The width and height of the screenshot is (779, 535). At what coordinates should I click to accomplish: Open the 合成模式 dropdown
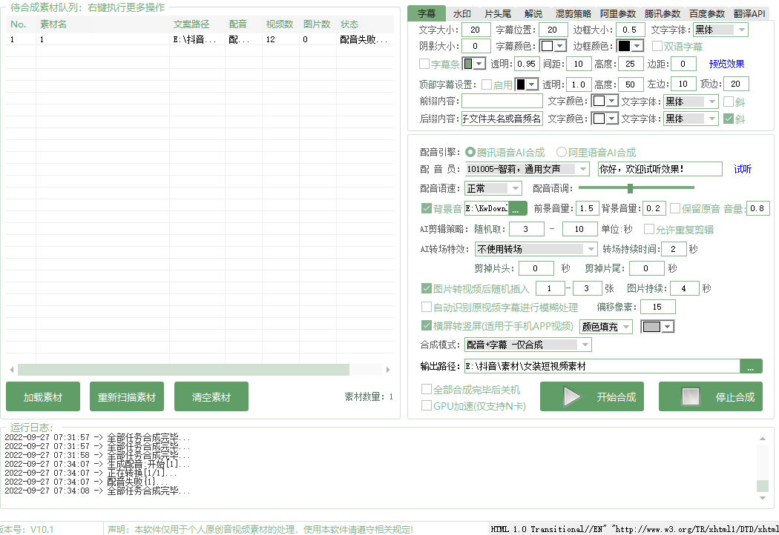click(x=585, y=345)
